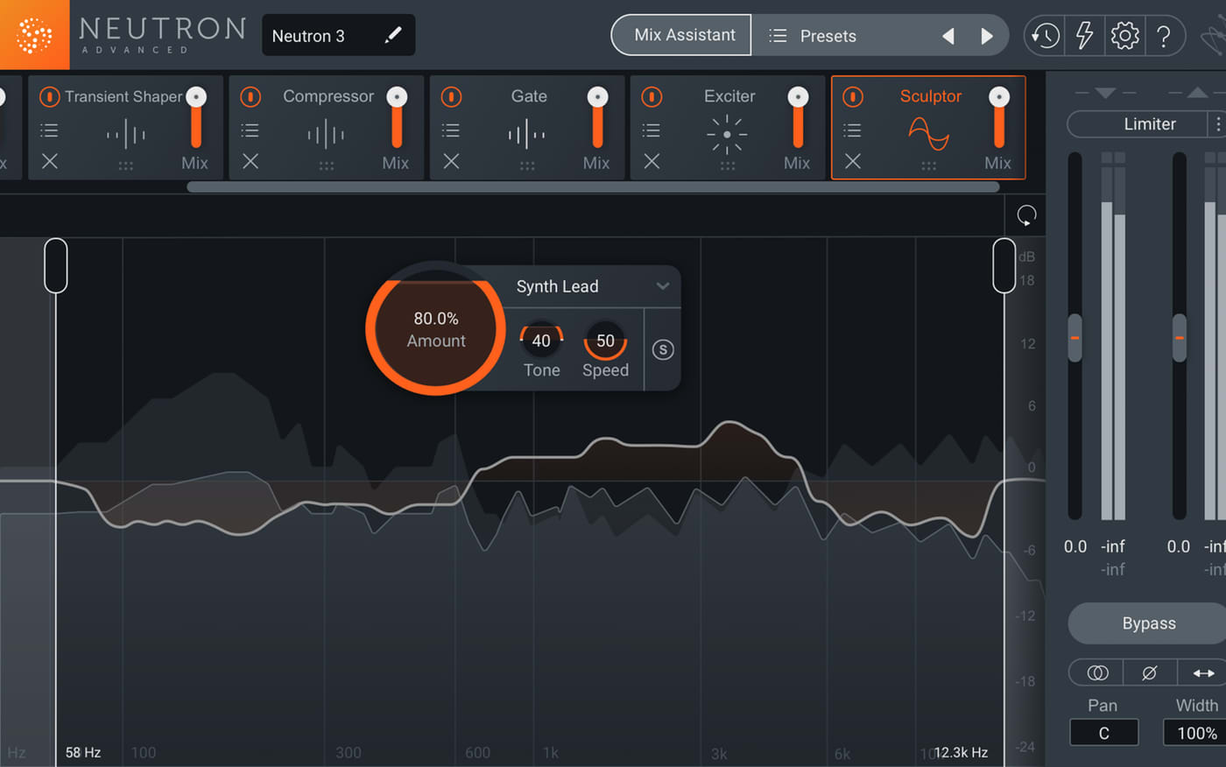Image resolution: width=1226 pixels, height=767 pixels.
Task: Bypass the Exciter power button
Action: tap(652, 96)
